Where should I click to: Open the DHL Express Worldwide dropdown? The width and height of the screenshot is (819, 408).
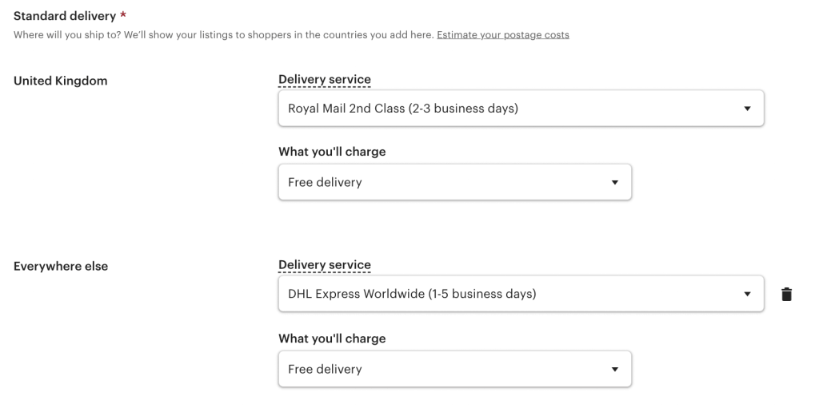click(512, 294)
